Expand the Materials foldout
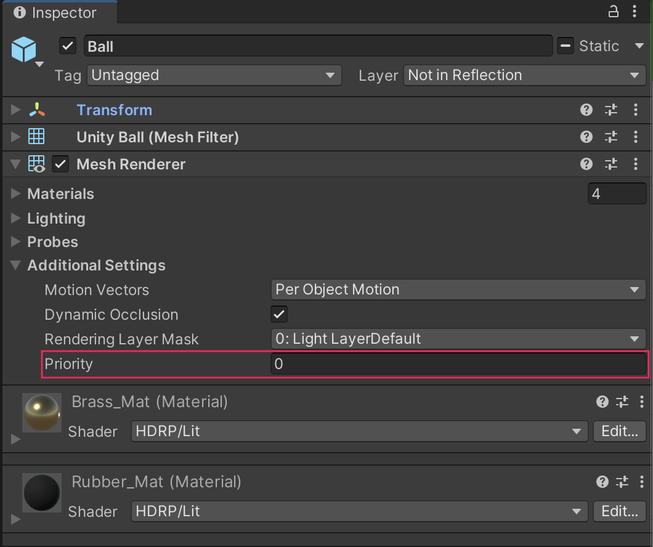The image size is (653, 547). click(16, 194)
